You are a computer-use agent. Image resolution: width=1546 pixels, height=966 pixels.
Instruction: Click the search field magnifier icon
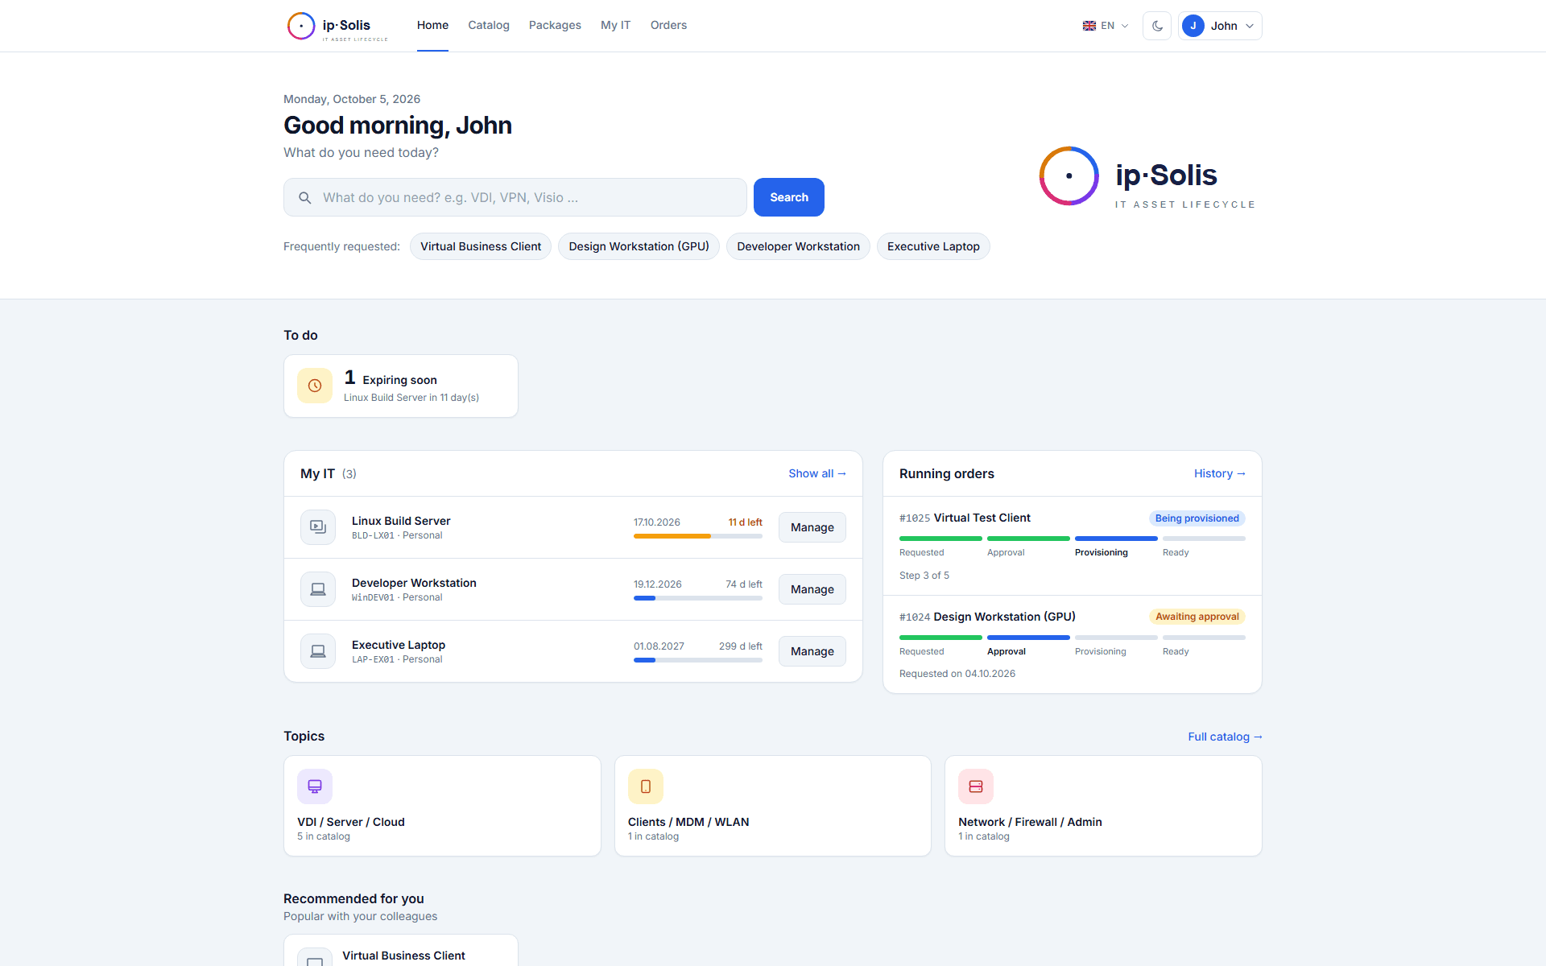click(x=305, y=198)
